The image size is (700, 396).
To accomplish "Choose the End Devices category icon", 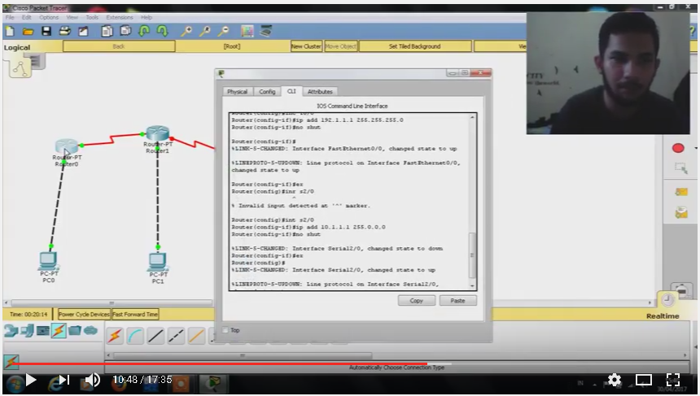I will click(x=27, y=331).
